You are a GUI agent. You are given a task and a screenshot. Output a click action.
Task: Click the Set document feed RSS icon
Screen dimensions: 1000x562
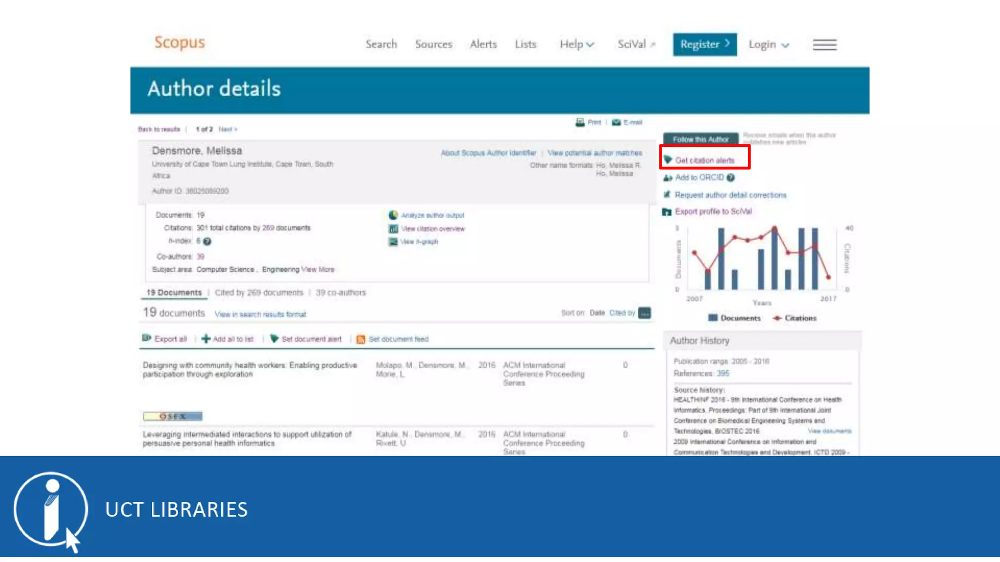point(361,340)
